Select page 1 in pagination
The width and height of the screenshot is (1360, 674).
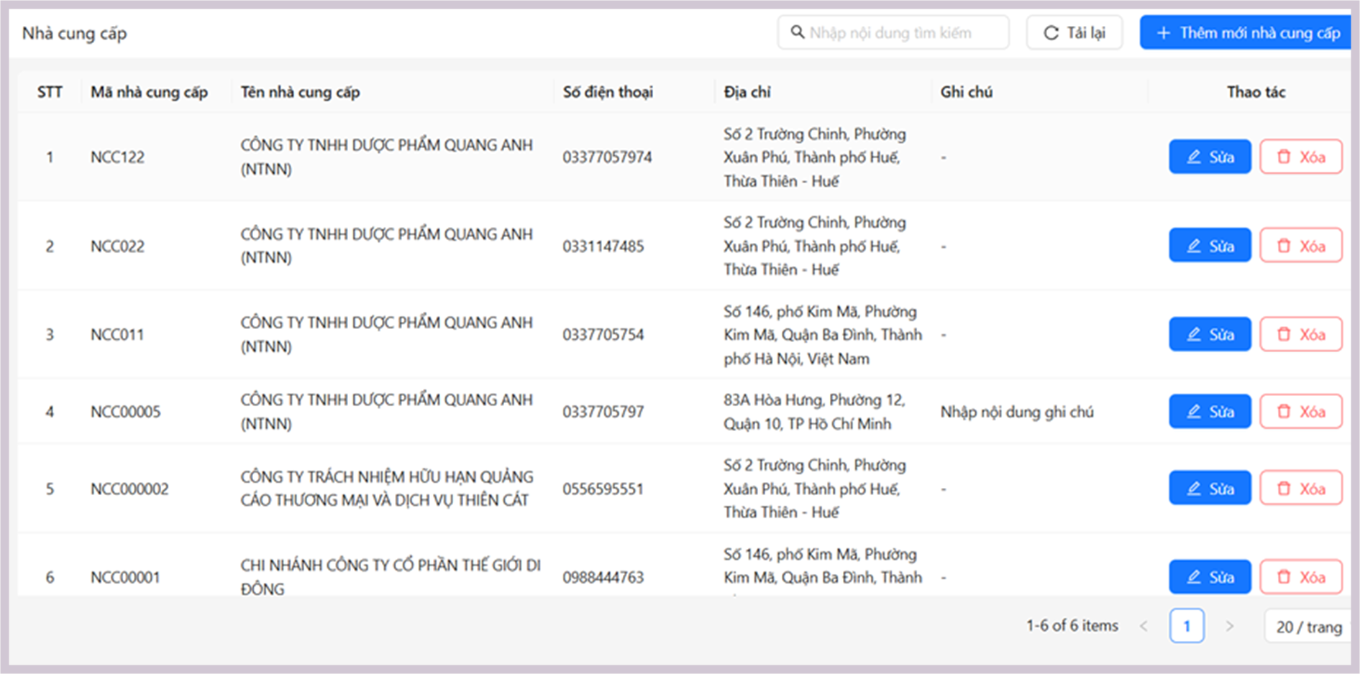click(1187, 627)
